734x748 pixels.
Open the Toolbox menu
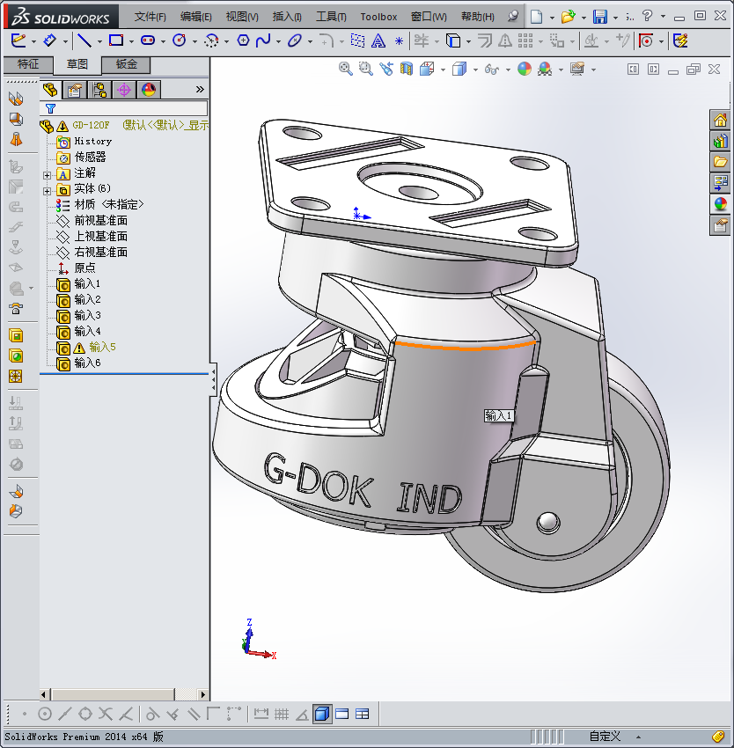(378, 17)
